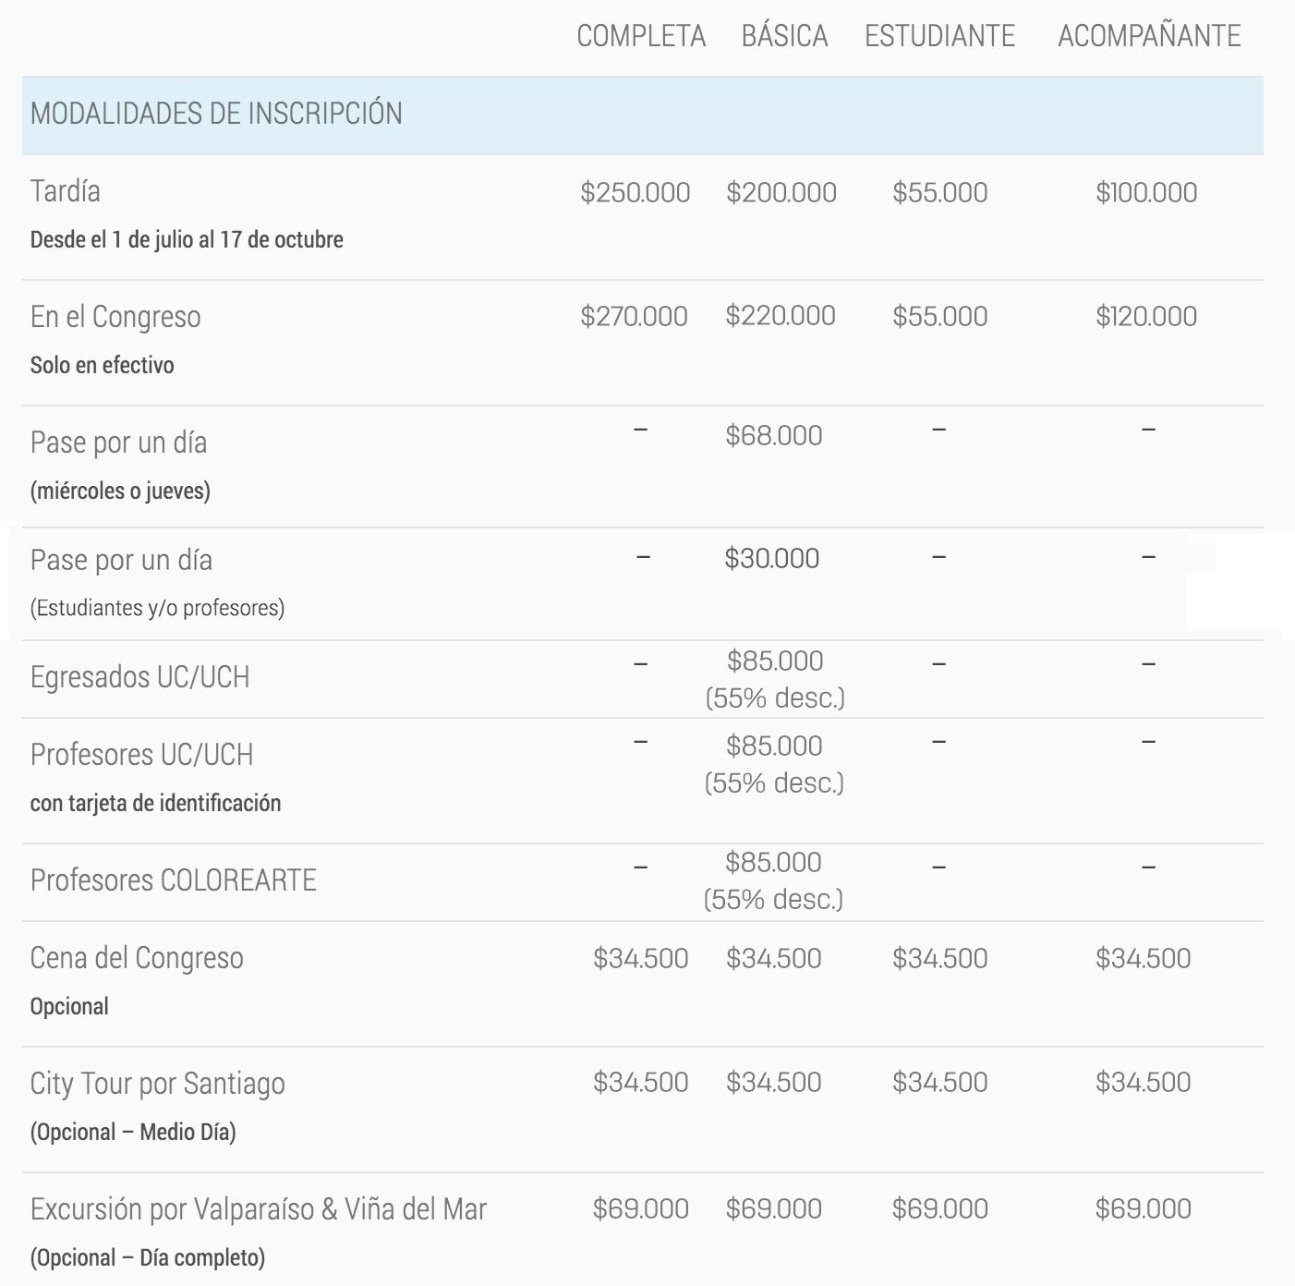This screenshot has width=1295, height=1286.
Task: Click City Tour Acompañante $34.500 price
Action: tap(1144, 1082)
